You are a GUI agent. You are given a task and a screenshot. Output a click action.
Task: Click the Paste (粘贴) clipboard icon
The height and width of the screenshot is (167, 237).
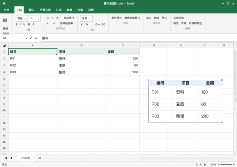[x=5, y=20]
